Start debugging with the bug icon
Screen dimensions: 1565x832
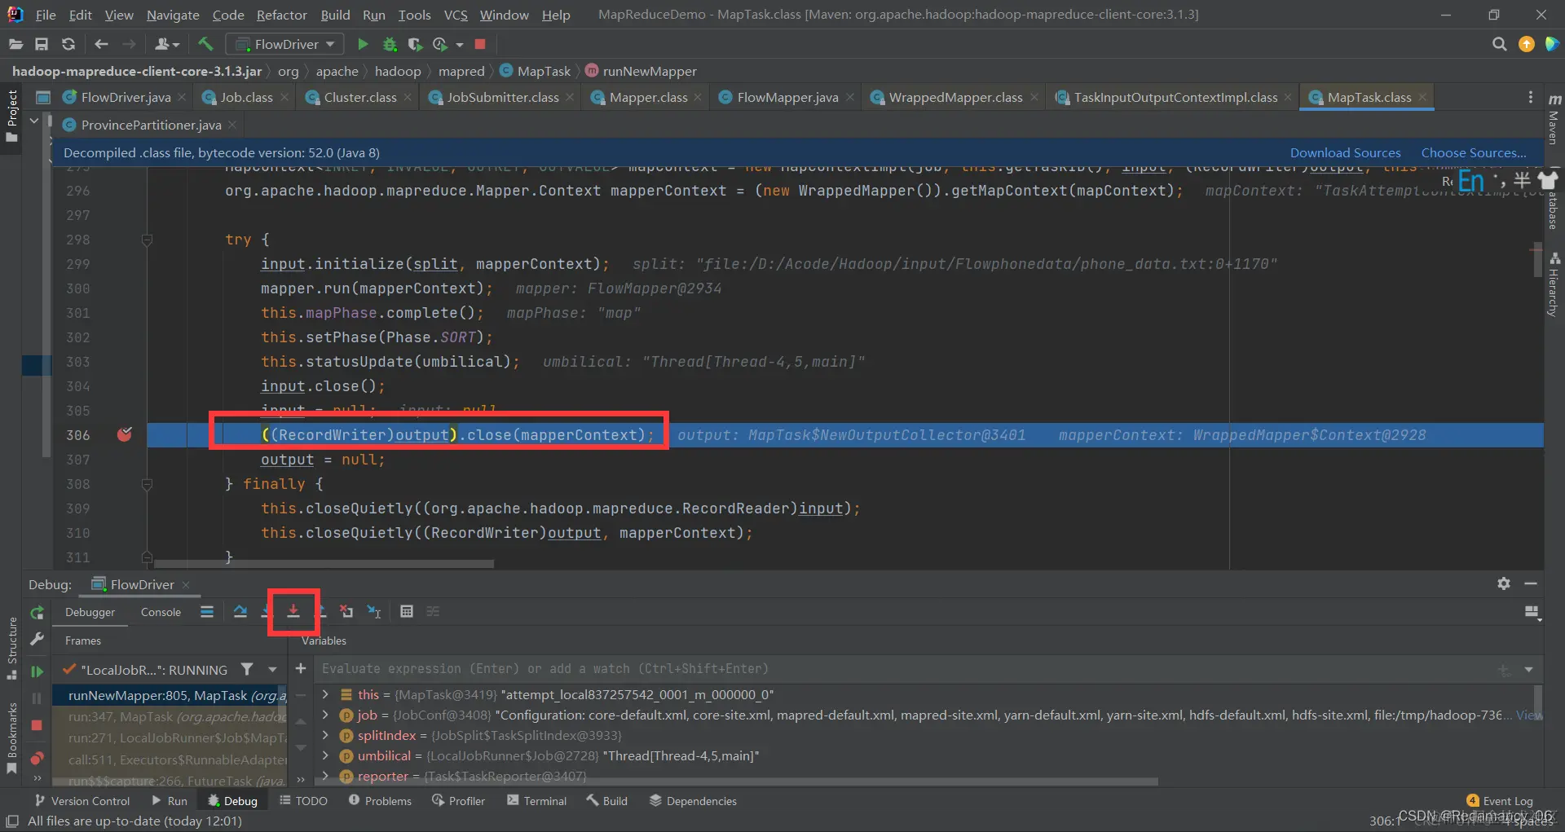(x=390, y=44)
